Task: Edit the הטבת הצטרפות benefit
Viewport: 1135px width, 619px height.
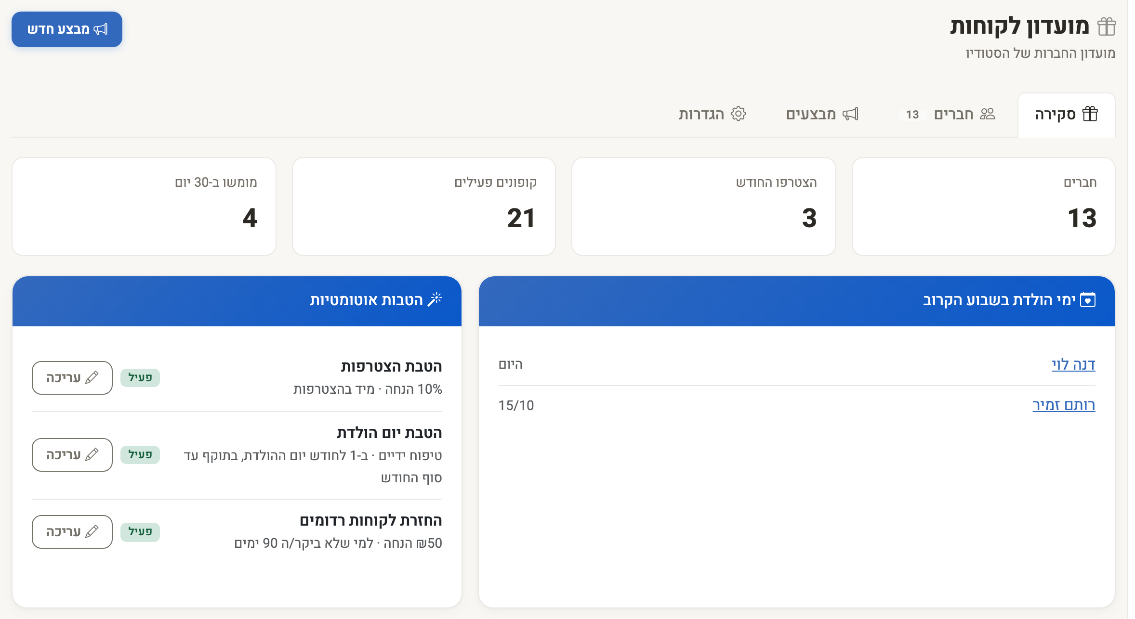Action: (x=72, y=378)
